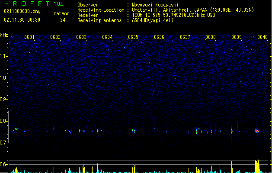Viewport: 272px width, 173px height.
Task: Click receiver ICOM IC-575 53.7492 MHz text
Action: pos(174,15)
